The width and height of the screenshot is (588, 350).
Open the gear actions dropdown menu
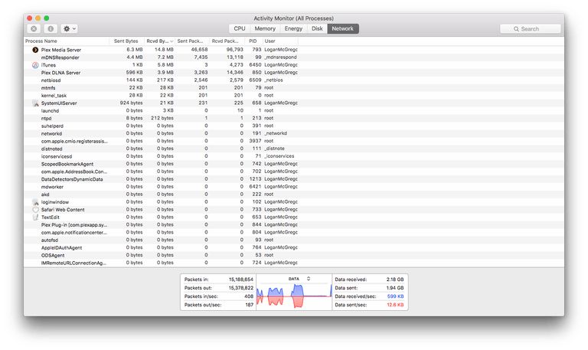click(x=70, y=28)
